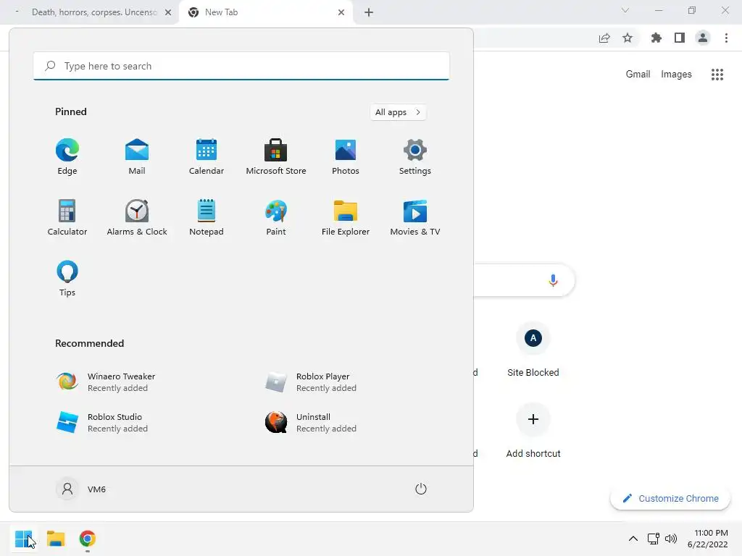
Task: Launch the Mail app
Action: 137,157
